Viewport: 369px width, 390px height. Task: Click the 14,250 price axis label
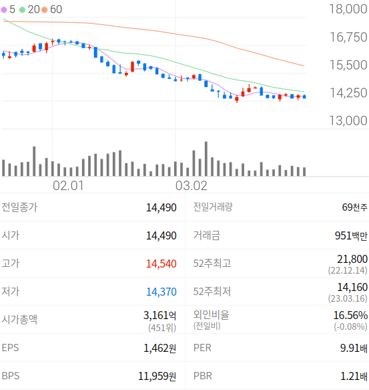348,93
